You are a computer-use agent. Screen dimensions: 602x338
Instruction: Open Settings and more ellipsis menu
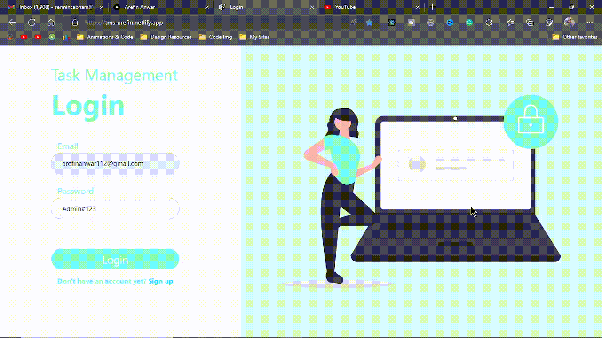coord(590,23)
